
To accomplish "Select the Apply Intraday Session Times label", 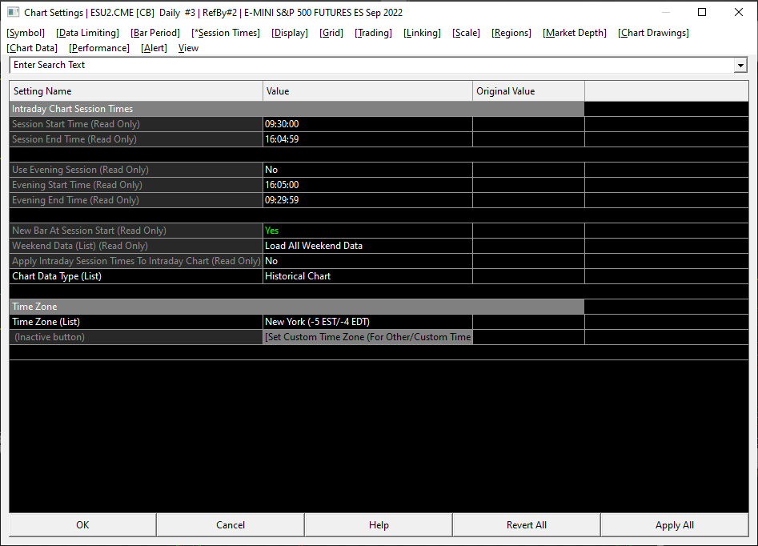I will pyautogui.click(x=136, y=261).
